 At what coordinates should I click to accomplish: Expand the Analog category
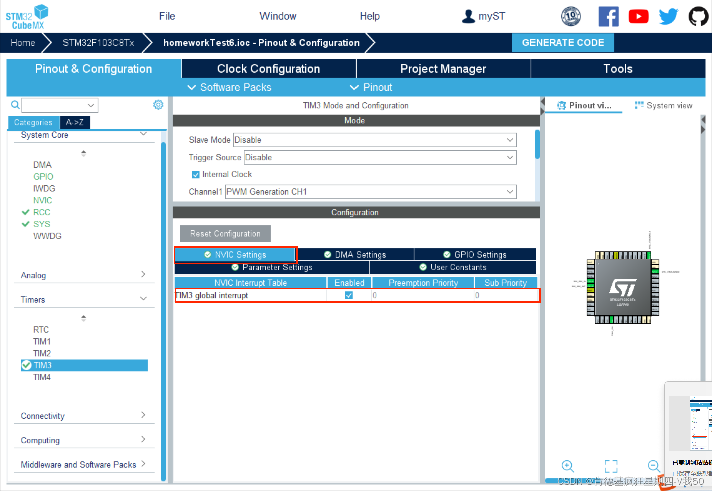tap(84, 275)
